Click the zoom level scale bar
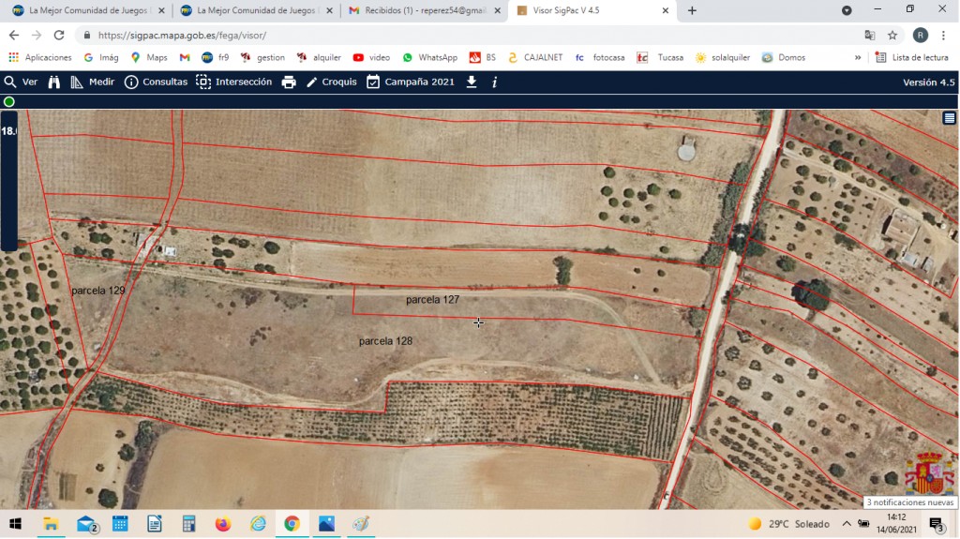Screen dimensions: 960x539 point(8,181)
